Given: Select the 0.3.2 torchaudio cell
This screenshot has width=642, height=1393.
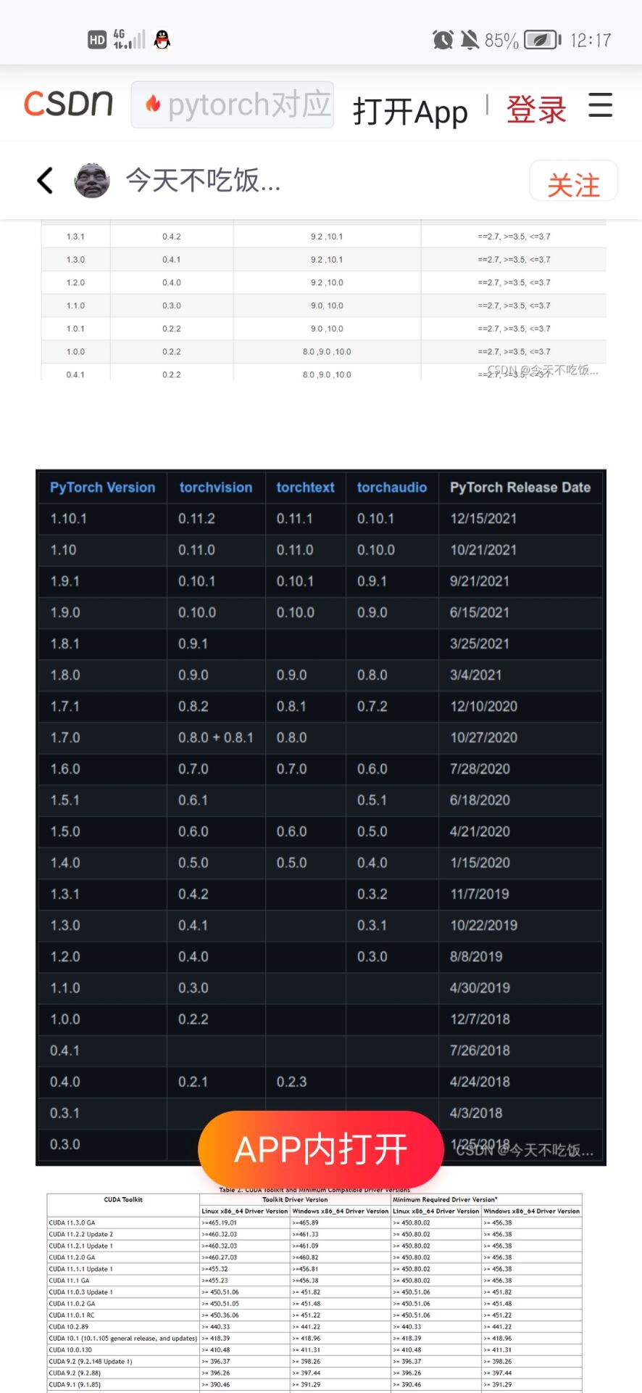Looking at the screenshot, I should [x=372, y=894].
